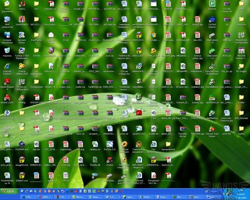This screenshot has height=200, width=250.
Task: Open the NetMeeting shortcut
Action: [x=212, y=113]
